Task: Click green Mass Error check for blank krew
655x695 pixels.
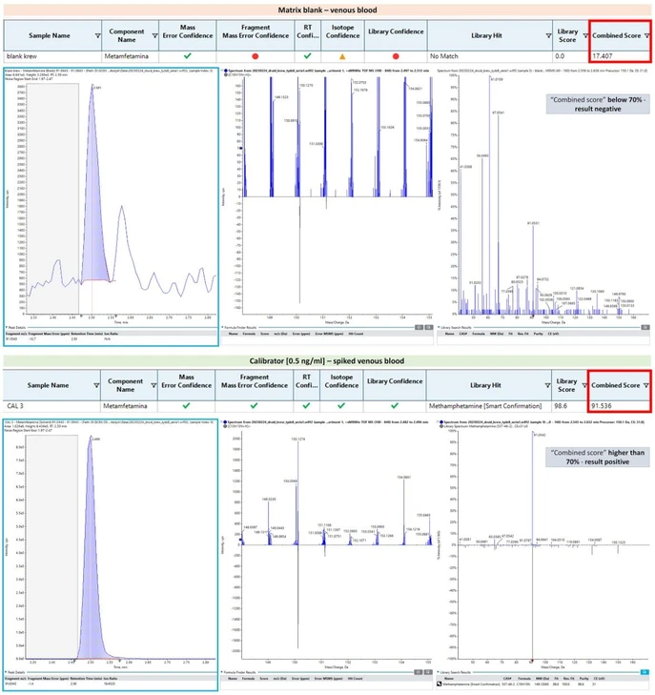Action: point(188,56)
